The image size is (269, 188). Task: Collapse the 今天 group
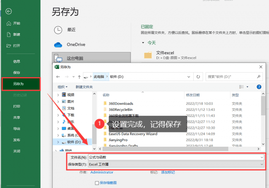coord(143,43)
